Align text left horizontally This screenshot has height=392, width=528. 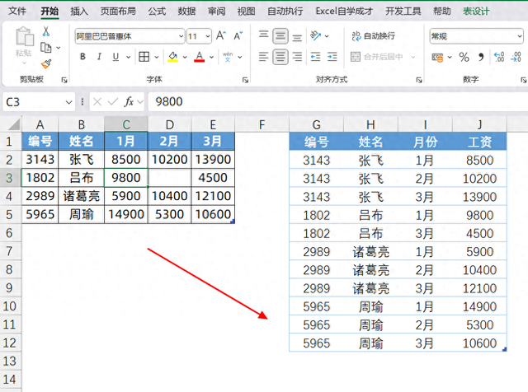tap(263, 57)
